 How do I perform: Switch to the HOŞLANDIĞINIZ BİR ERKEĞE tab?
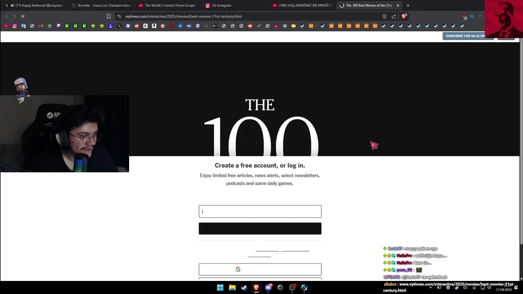pos(302,5)
